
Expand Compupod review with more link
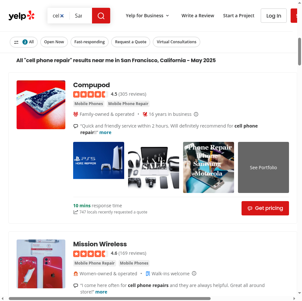[x=105, y=132]
